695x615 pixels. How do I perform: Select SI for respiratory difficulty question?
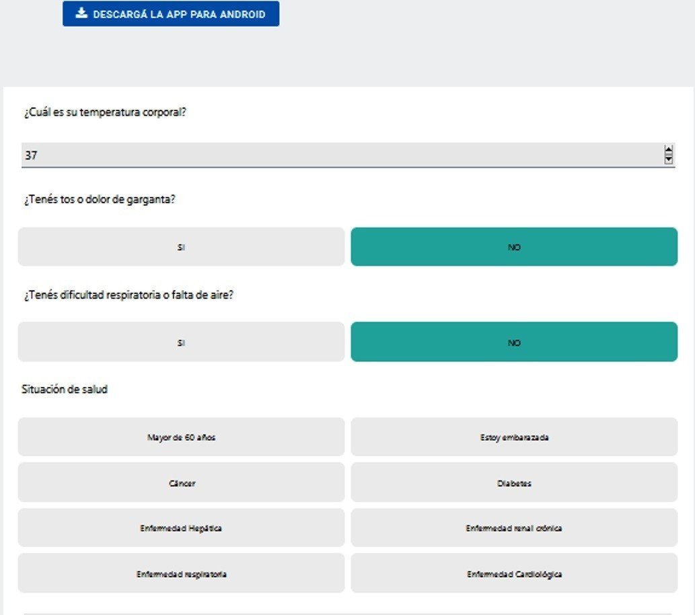[181, 342]
